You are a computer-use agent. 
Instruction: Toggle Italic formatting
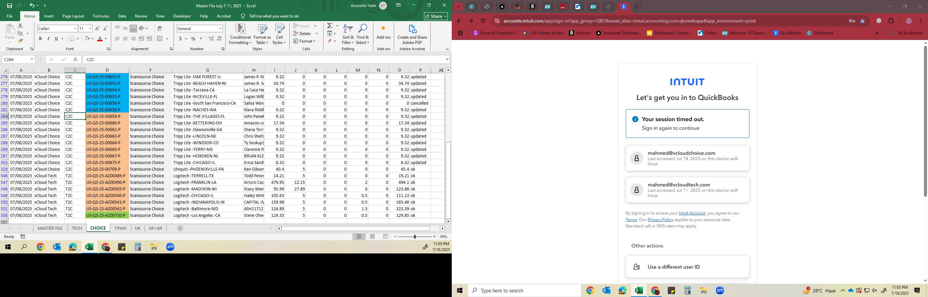[x=48, y=39]
